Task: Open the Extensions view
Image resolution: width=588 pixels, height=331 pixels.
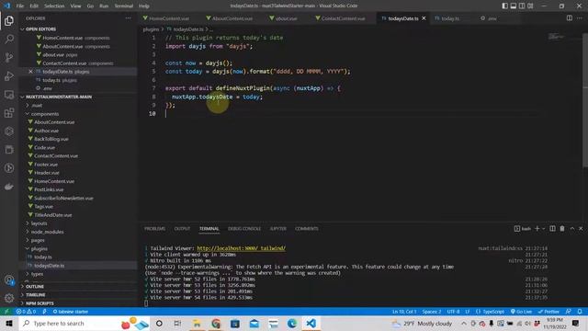Action: pos(9,113)
